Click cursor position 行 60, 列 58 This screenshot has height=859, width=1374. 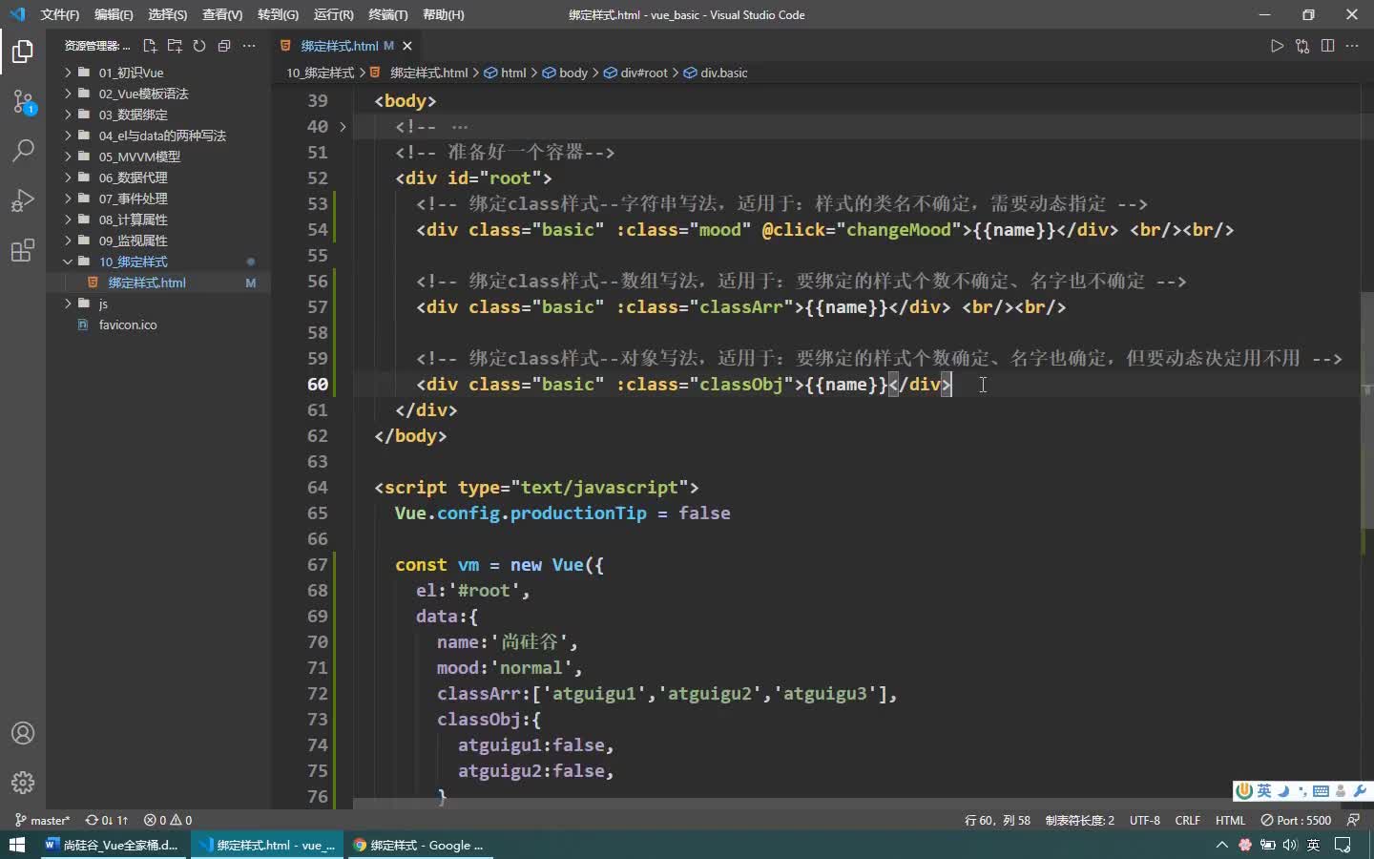(997, 820)
